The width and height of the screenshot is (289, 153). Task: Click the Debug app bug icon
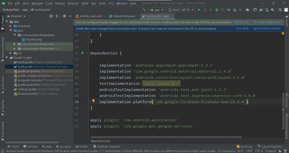216,10
